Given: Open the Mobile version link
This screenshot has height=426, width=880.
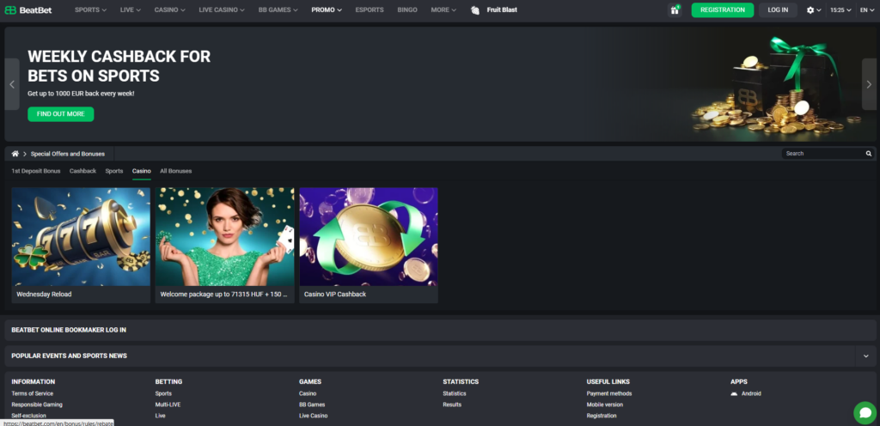Looking at the screenshot, I should pos(604,405).
